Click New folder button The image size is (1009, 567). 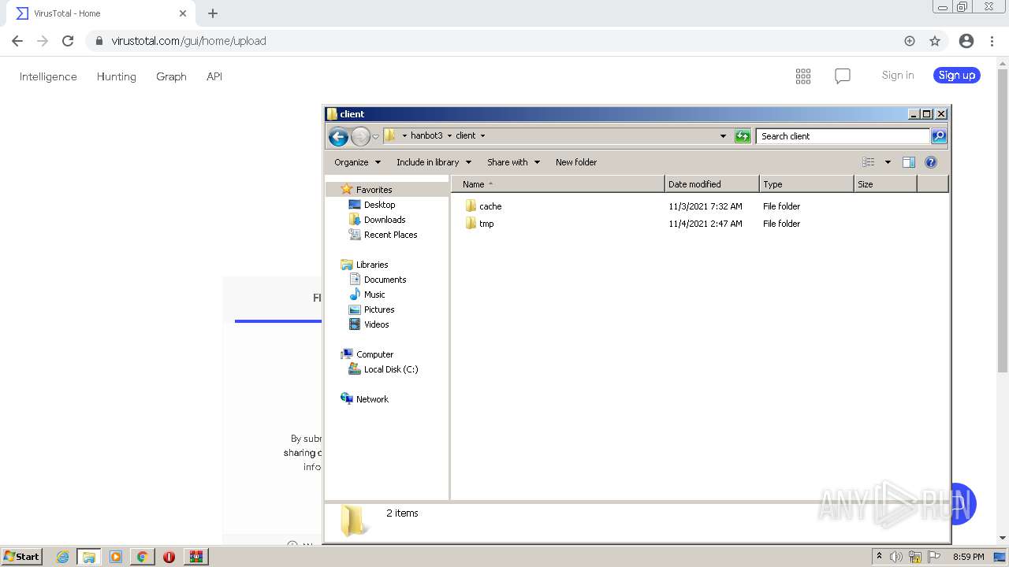pyautogui.click(x=576, y=162)
